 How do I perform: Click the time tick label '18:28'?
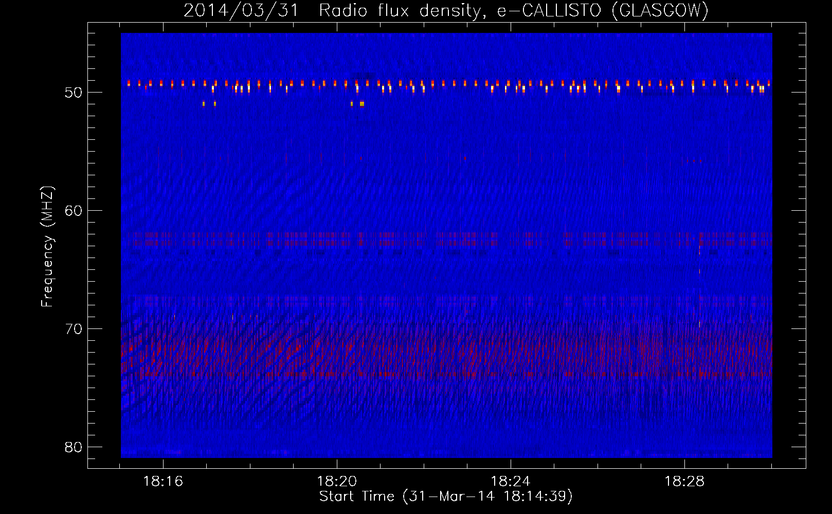click(684, 482)
